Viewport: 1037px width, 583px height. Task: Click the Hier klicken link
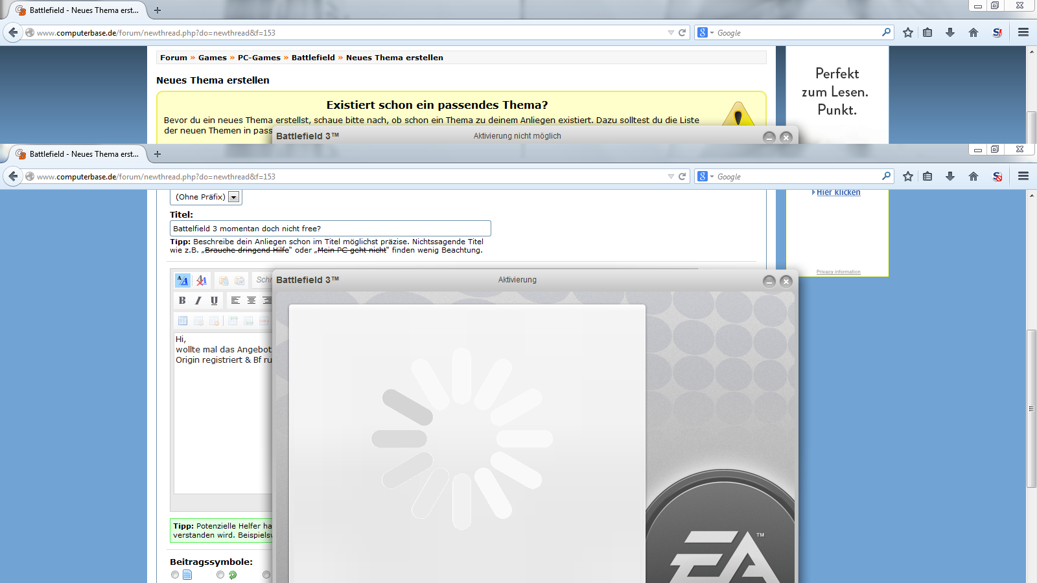(839, 192)
